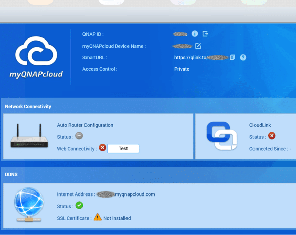
Task: Open the https://qlink.to SmartURL link
Action: tap(201, 57)
